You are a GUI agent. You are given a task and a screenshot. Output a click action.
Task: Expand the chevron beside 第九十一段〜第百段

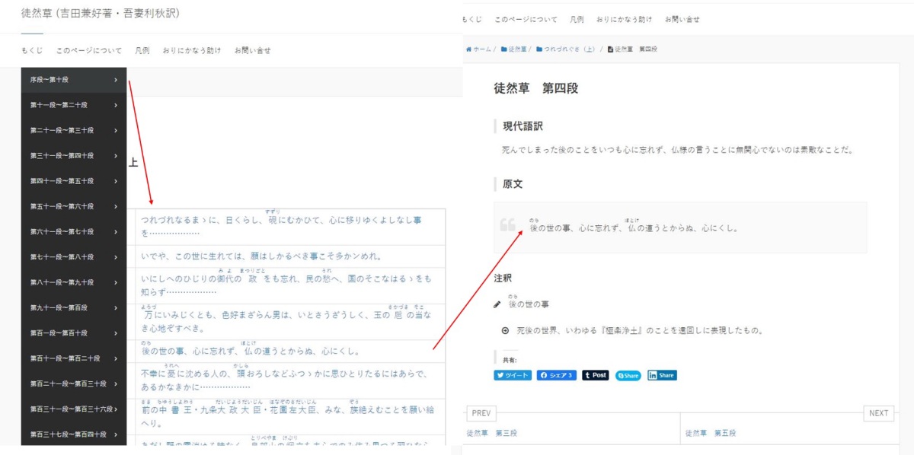click(x=116, y=307)
